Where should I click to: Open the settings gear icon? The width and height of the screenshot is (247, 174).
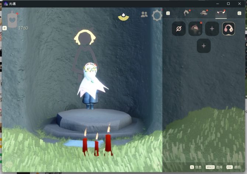tap(157, 15)
